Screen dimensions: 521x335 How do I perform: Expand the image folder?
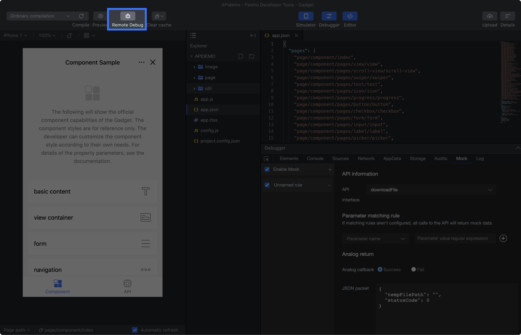click(x=223, y=67)
